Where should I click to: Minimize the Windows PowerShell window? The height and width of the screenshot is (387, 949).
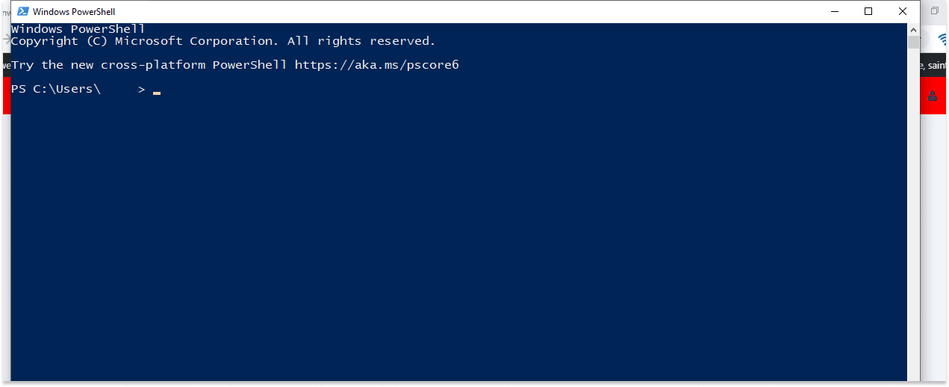point(833,12)
